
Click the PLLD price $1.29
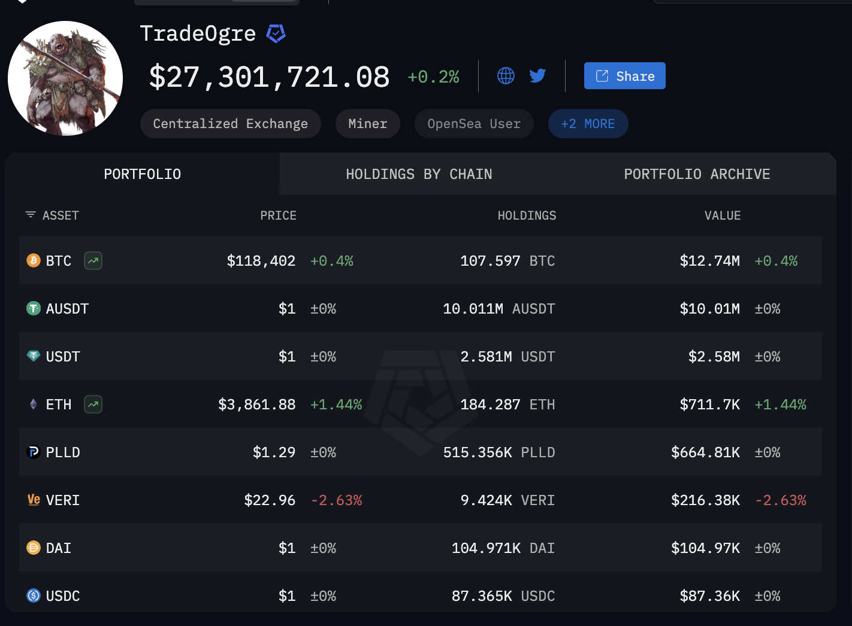[274, 452]
